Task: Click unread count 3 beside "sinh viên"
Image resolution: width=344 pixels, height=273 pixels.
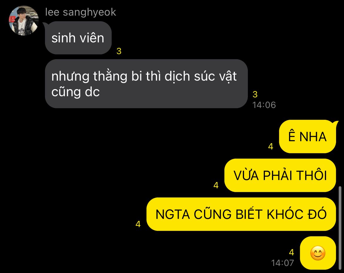Action: pos(119,51)
